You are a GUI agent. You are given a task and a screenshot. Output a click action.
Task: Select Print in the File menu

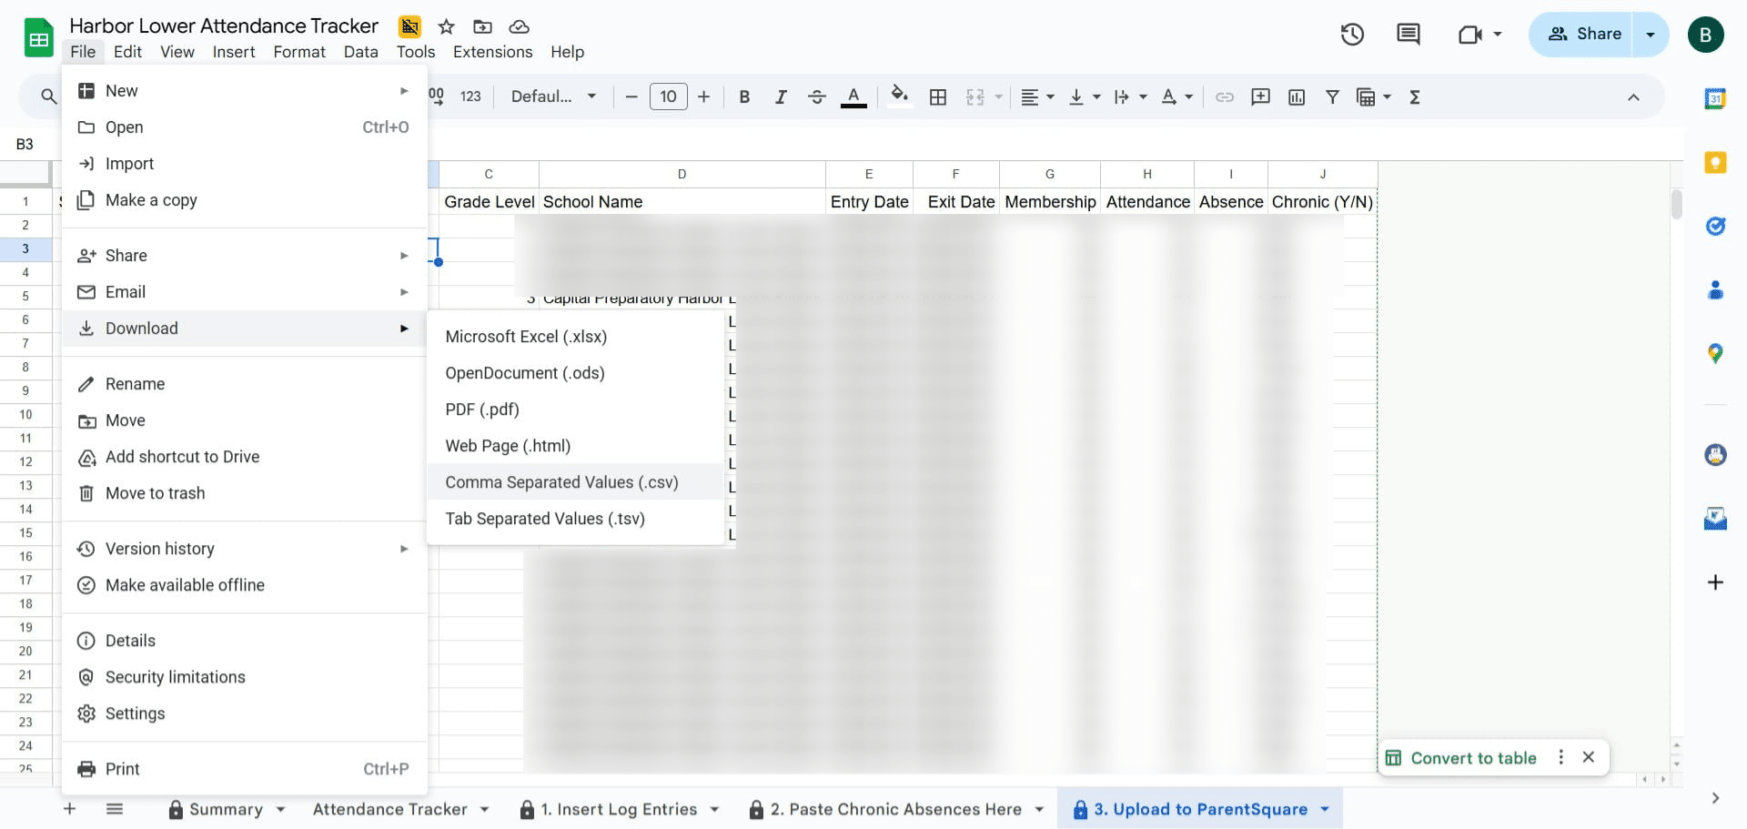pos(244,769)
